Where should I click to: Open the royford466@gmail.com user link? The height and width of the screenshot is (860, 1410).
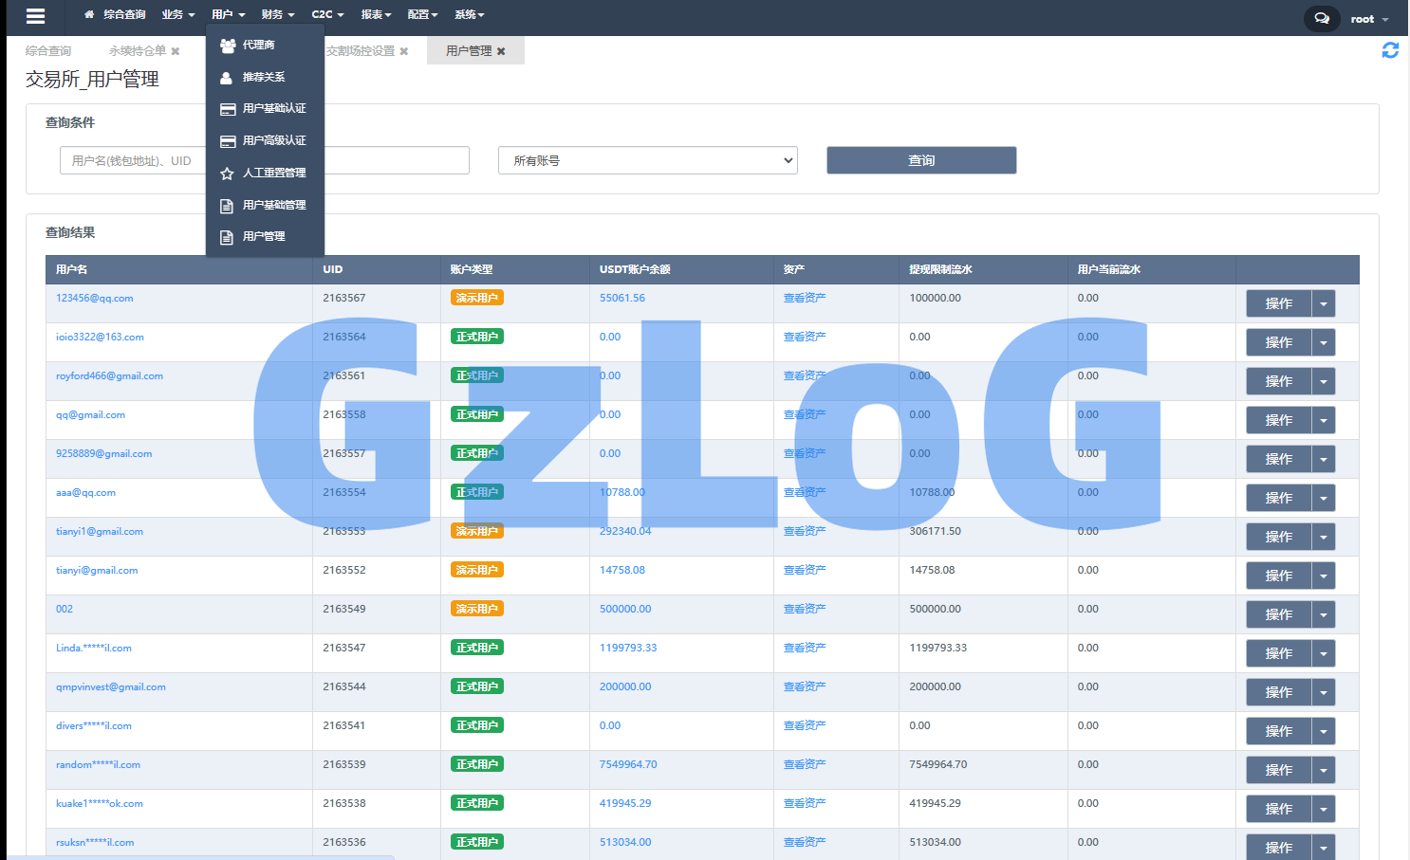tap(109, 376)
